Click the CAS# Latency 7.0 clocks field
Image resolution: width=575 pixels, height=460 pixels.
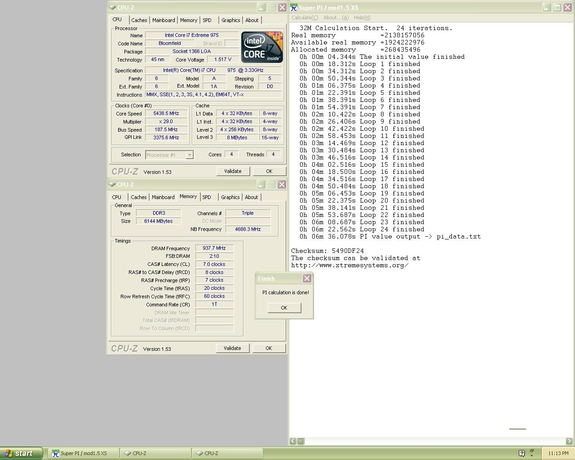coord(214,264)
